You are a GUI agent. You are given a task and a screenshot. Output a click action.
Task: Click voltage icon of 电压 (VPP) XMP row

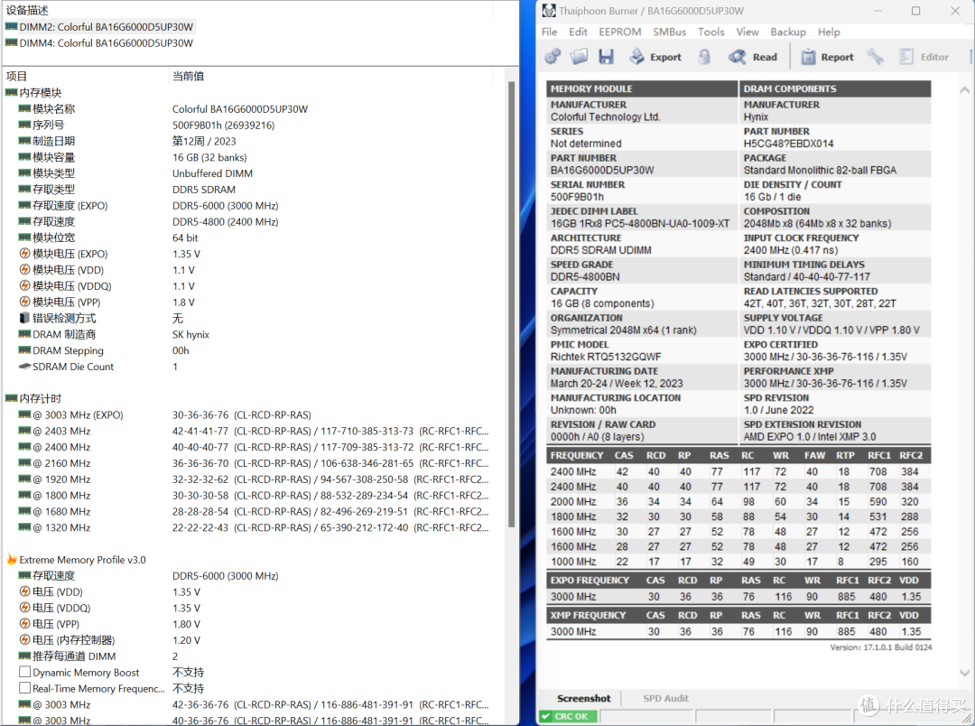[24, 623]
